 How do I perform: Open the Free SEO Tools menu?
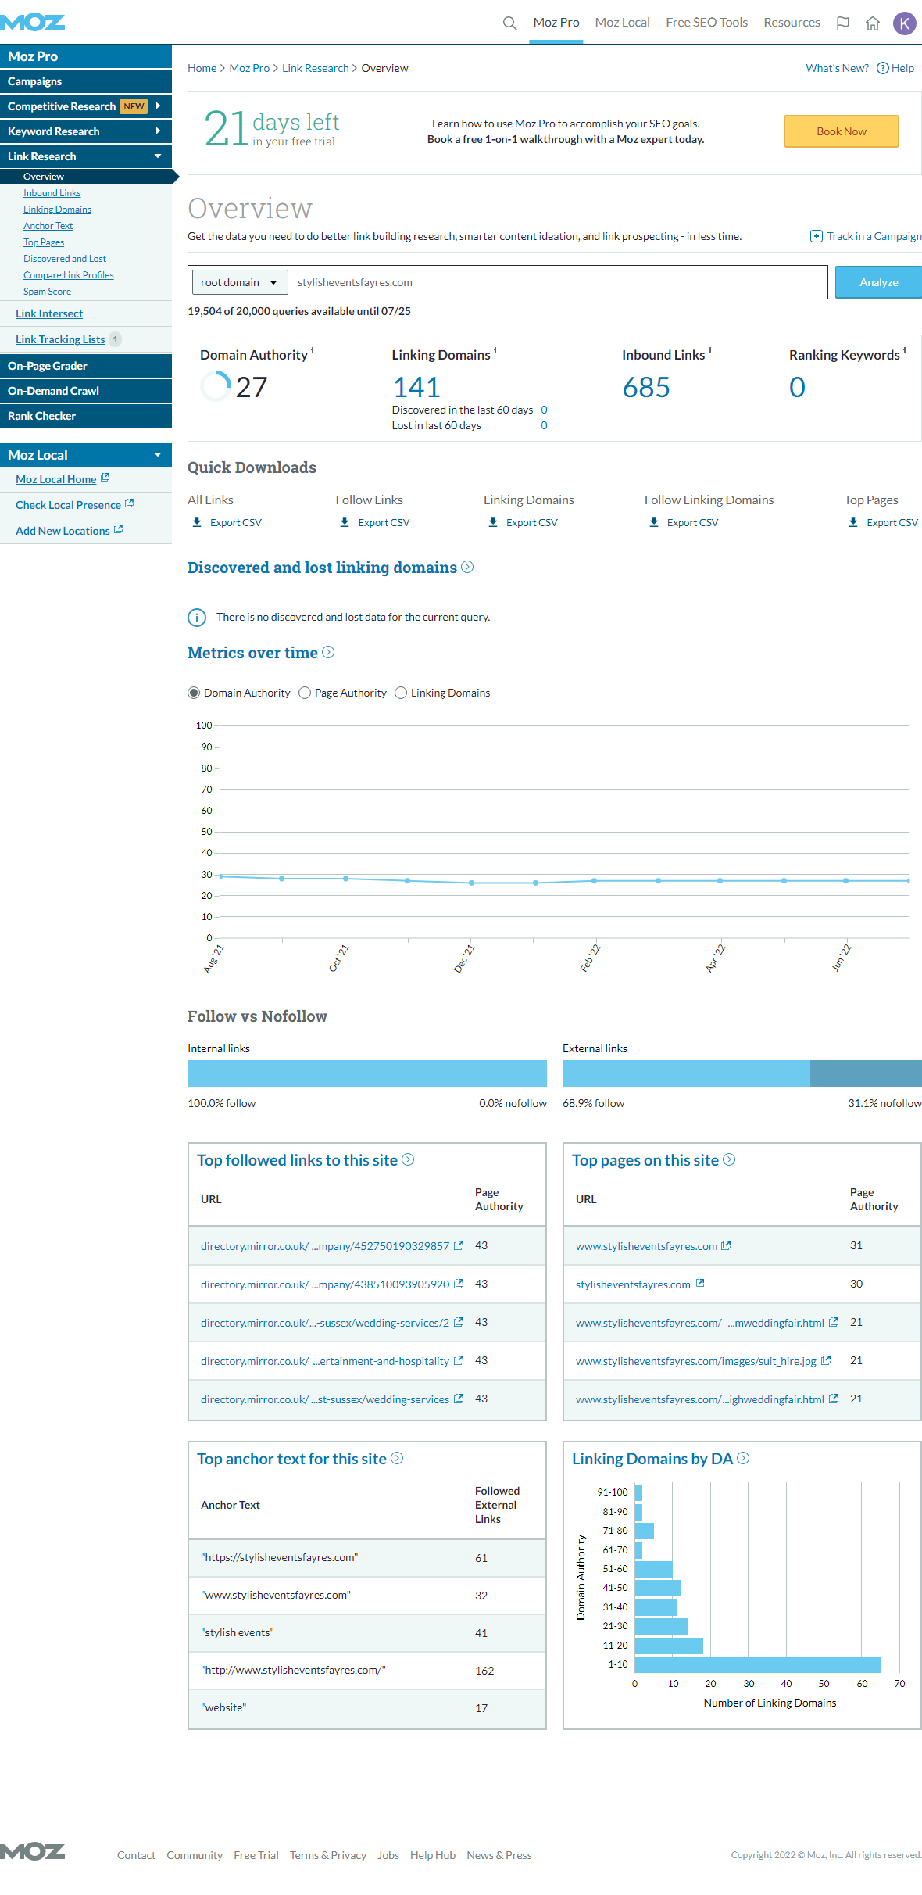click(x=706, y=23)
